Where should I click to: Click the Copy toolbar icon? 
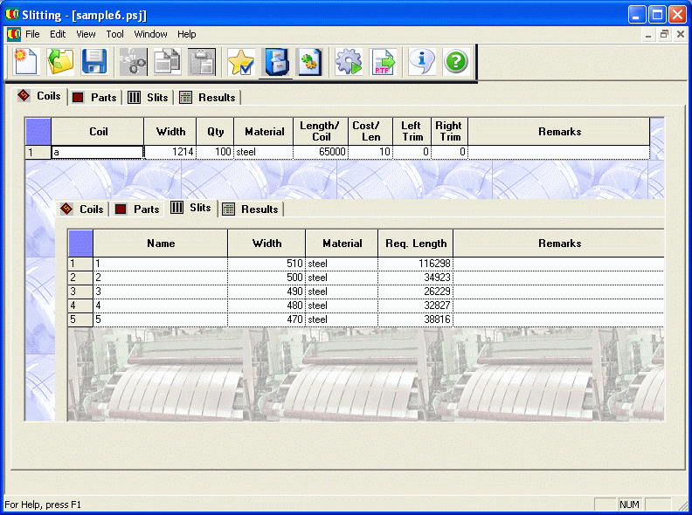click(x=167, y=62)
